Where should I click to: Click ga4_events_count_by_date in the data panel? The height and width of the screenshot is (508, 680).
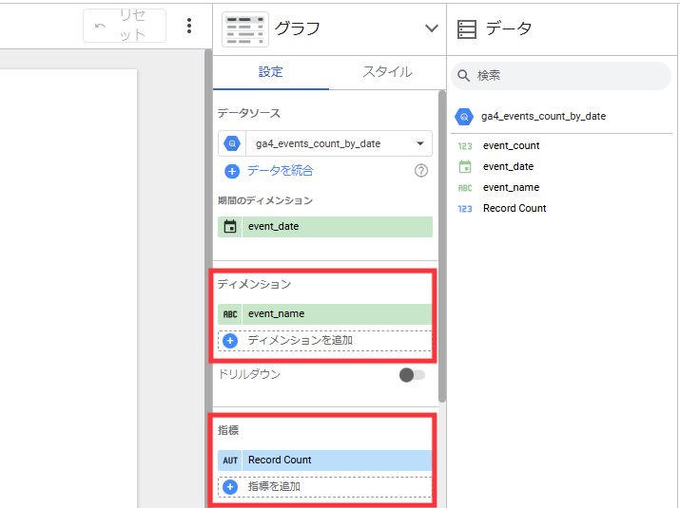543,116
